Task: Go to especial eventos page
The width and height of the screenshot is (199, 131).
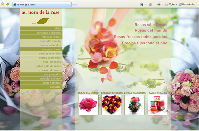Action: 41,79
